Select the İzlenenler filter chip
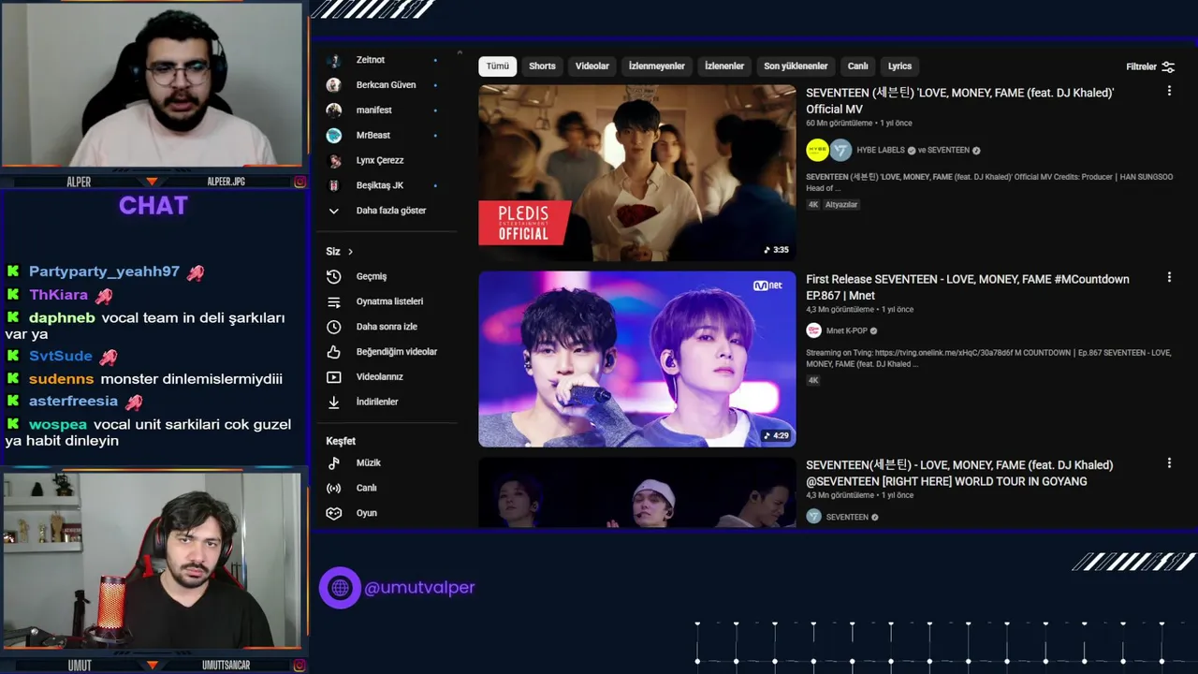Screen dimensions: 1198x674 pyautogui.click(x=724, y=66)
